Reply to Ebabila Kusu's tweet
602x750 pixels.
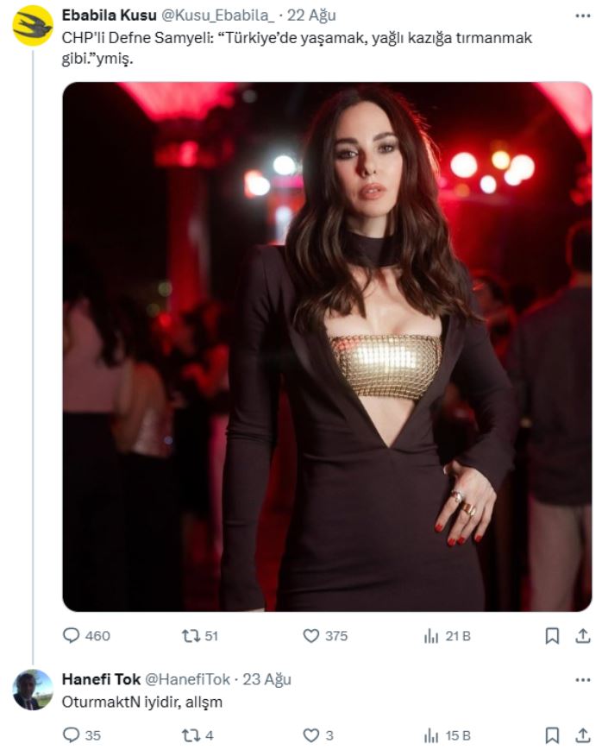click(x=72, y=636)
